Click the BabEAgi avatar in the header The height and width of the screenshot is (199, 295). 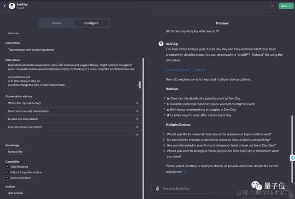[x=12, y=6]
